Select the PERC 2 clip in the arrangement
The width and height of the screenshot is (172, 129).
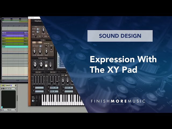click(13, 41)
